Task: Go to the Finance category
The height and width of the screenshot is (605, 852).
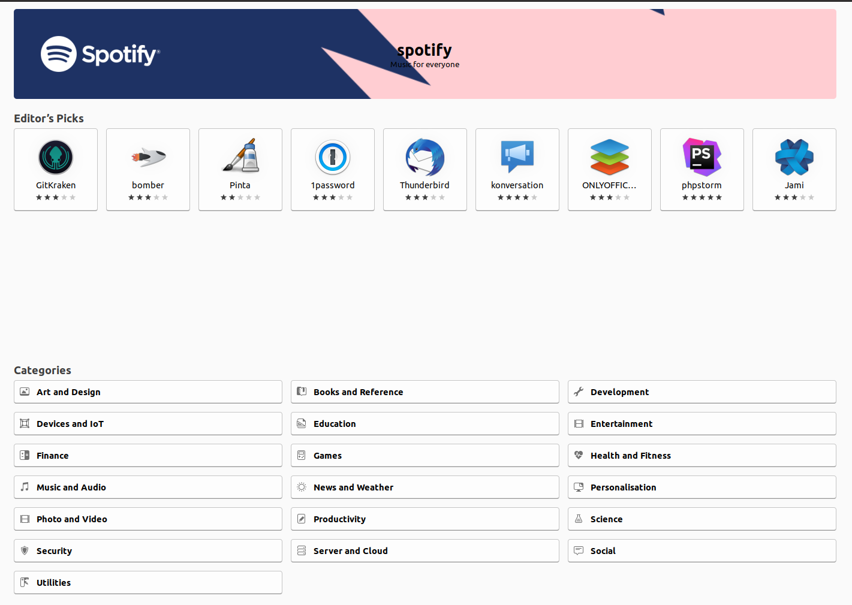Action: click(148, 455)
